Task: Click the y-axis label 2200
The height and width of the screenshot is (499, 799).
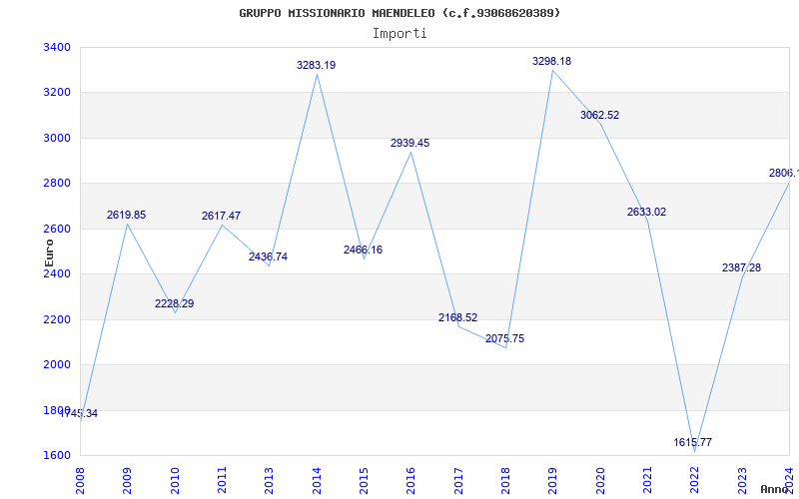Action: (57, 319)
